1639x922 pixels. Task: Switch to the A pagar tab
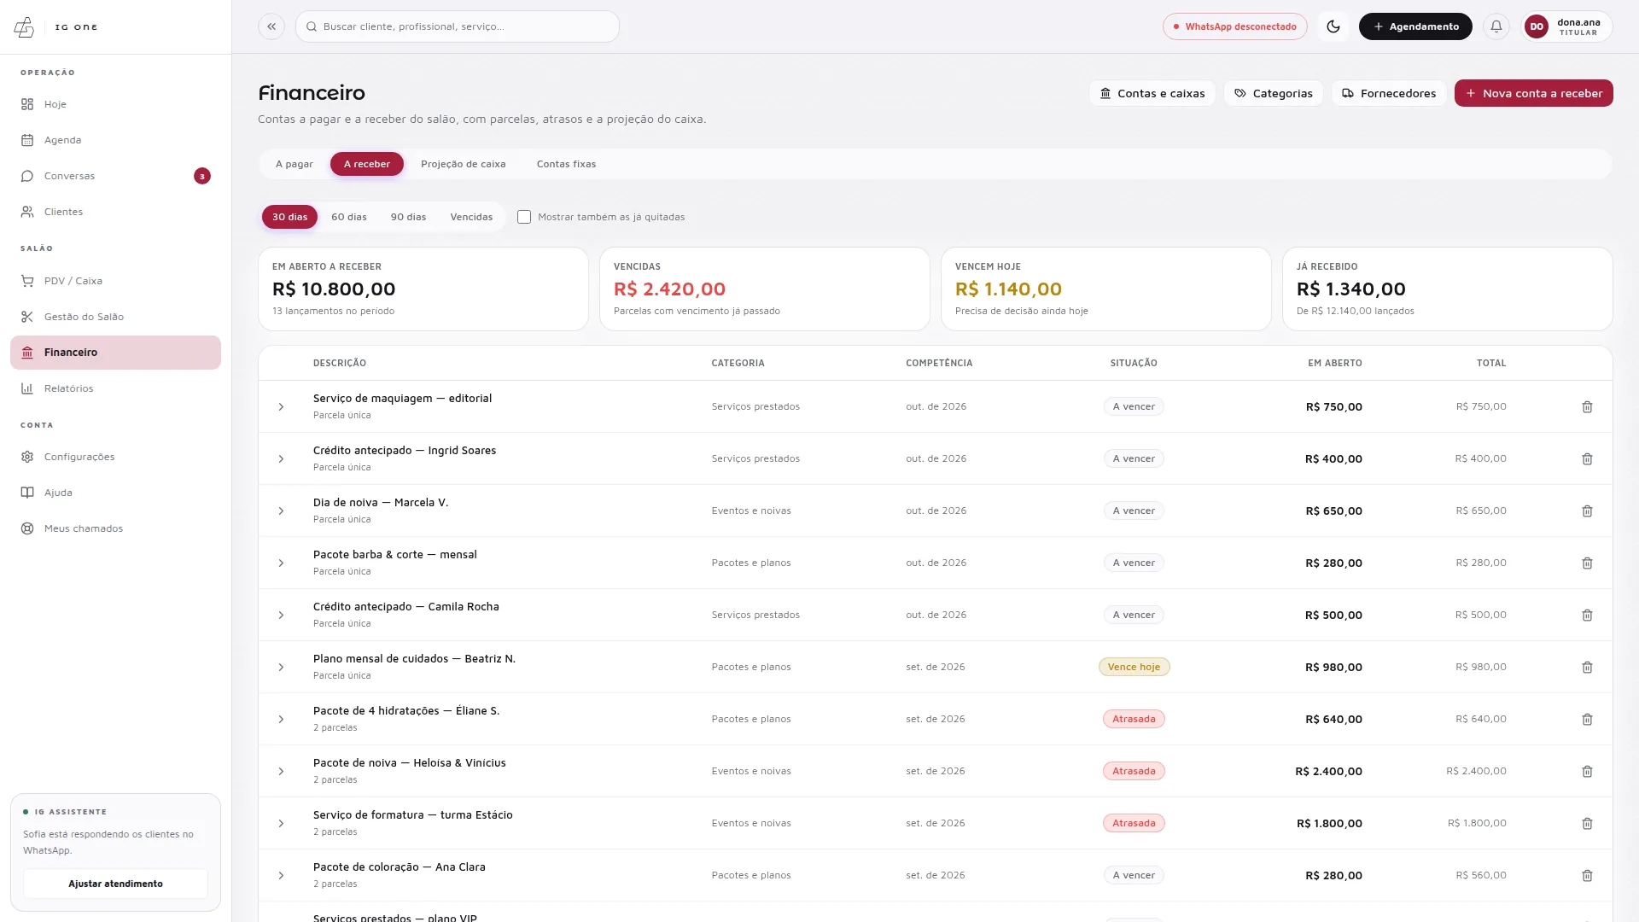point(295,164)
